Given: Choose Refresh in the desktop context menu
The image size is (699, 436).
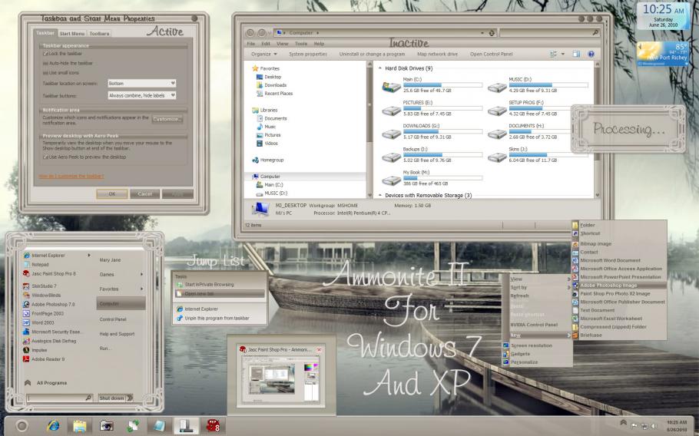Looking at the screenshot, I should point(519,296).
